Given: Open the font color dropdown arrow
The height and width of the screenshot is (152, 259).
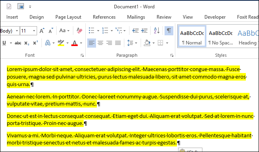Looking at the screenshot, I should pos(81,43).
